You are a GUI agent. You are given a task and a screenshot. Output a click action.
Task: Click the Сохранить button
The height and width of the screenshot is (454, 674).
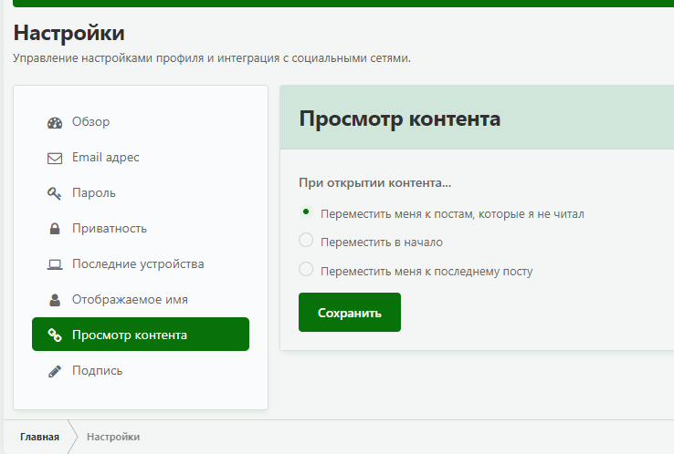click(350, 313)
